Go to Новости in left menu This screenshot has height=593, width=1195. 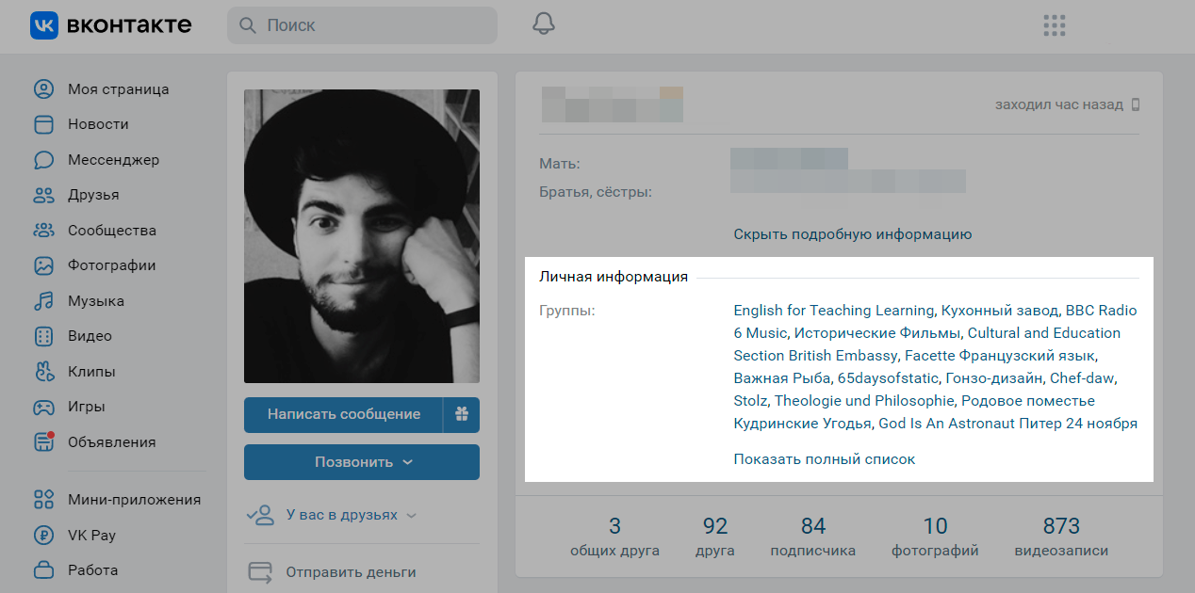[98, 124]
